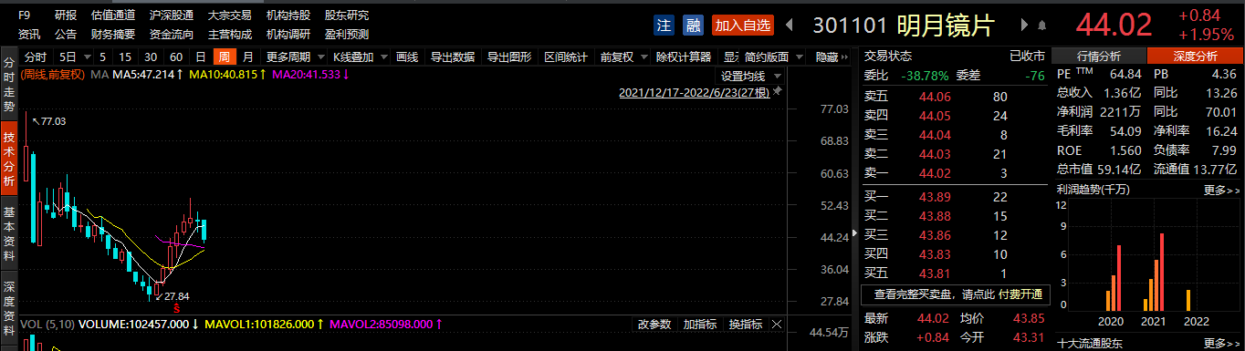Select the 分时 intraday period
The height and width of the screenshot is (351, 1245).
(x=36, y=57)
